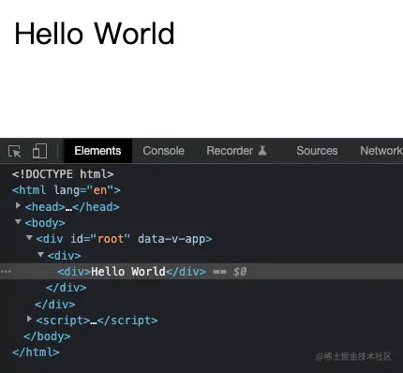Click the data-v-app attribute
Viewport: 403px width, 373px height.
(172, 239)
